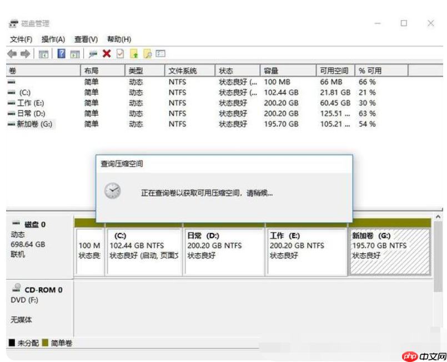
Task: Open the 操作(A) menu
Action: click(x=53, y=39)
